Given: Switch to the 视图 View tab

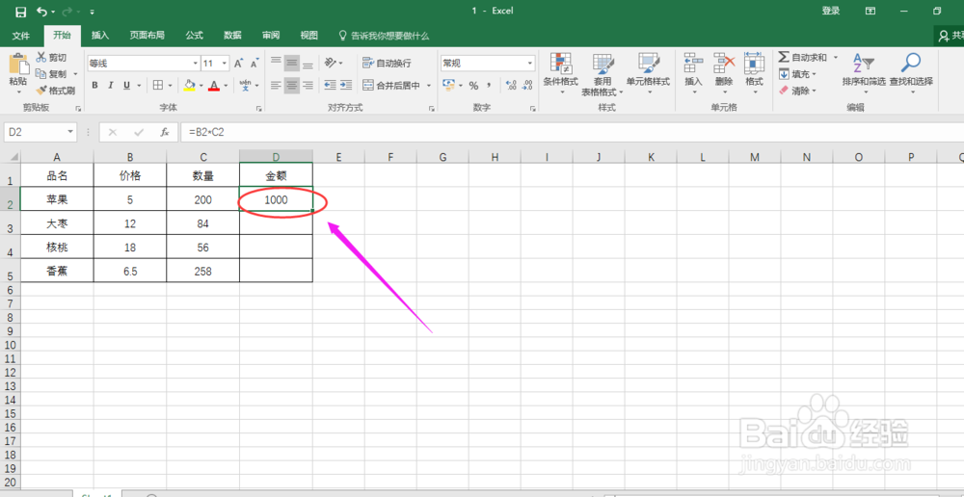Looking at the screenshot, I should (308, 36).
